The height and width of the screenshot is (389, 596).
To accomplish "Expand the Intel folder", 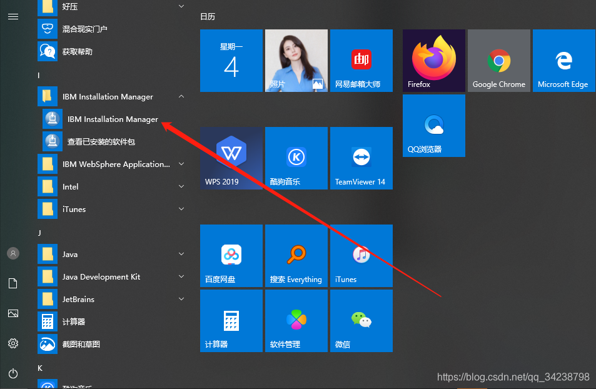I will tap(181, 186).
